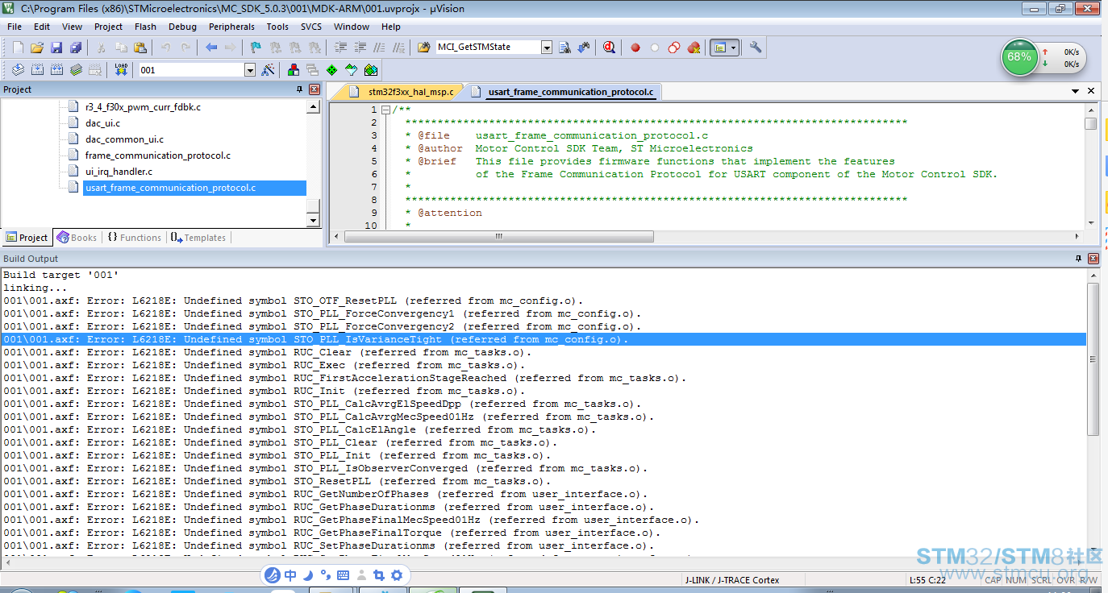Image resolution: width=1108 pixels, height=593 pixels.
Task: Click the Select Software Packs icon
Action: point(351,70)
